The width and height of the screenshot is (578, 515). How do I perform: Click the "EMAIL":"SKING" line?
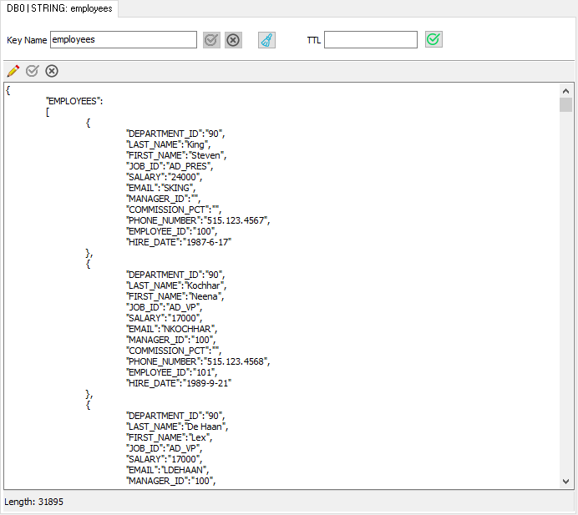point(160,188)
